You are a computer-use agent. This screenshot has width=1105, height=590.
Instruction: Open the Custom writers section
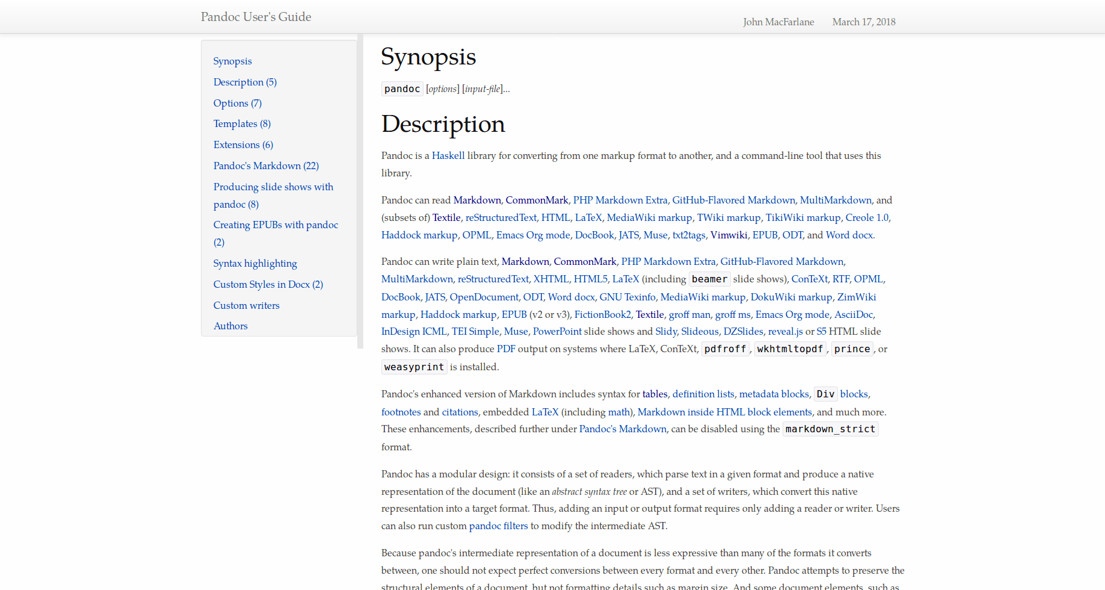pos(246,305)
